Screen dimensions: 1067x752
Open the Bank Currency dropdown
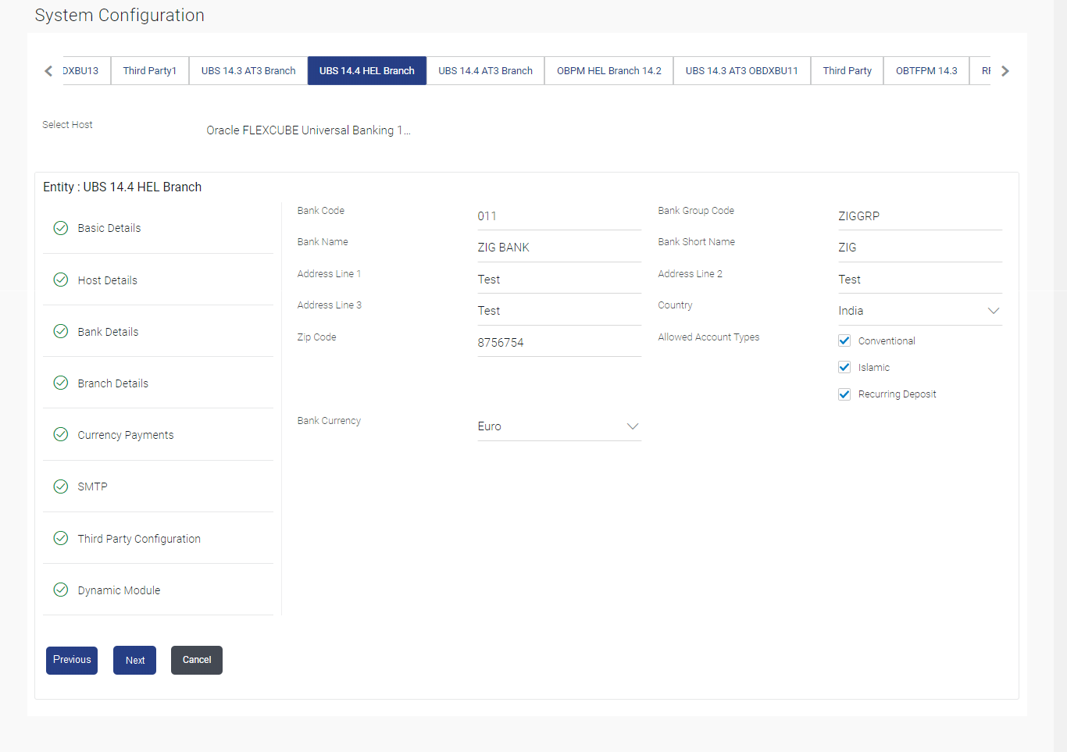559,426
